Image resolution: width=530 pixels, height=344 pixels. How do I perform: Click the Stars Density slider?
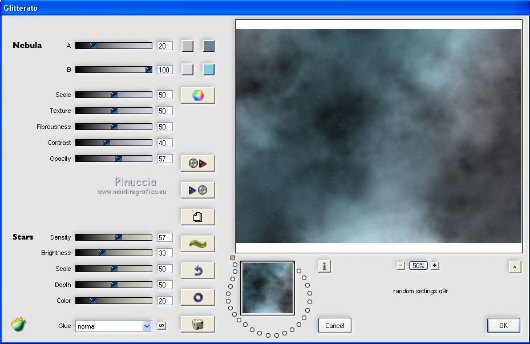click(x=114, y=237)
